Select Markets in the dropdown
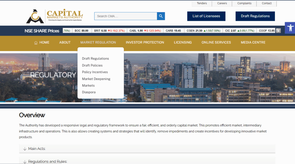 pyautogui.click(x=88, y=86)
